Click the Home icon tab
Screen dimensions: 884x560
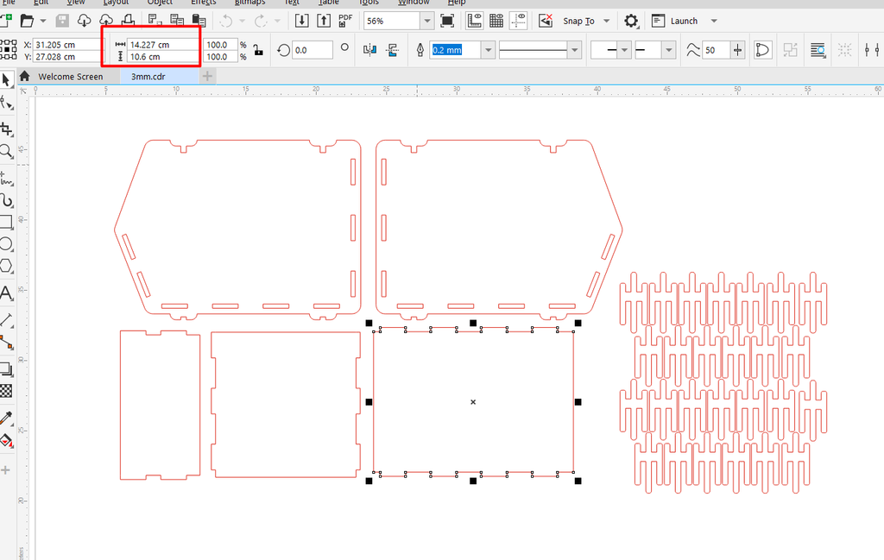point(24,76)
